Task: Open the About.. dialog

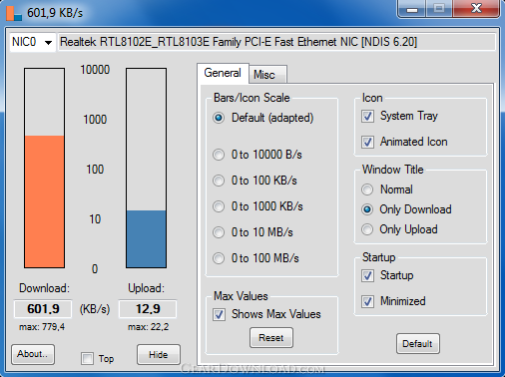Action: [x=33, y=354]
